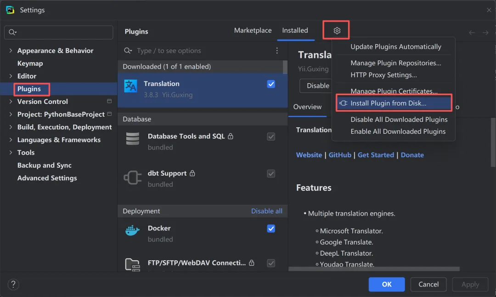The image size is (496, 297).
Task: Open the Overview tab of Translation
Action: (x=307, y=107)
